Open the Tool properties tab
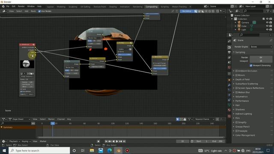 (229, 41)
